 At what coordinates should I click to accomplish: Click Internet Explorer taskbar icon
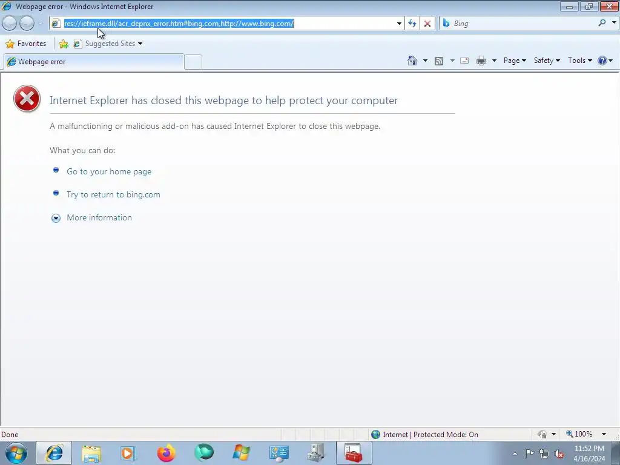coord(54,453)
